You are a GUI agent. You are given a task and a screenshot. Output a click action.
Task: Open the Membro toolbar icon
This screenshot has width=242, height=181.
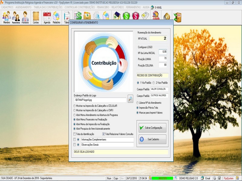6,17
